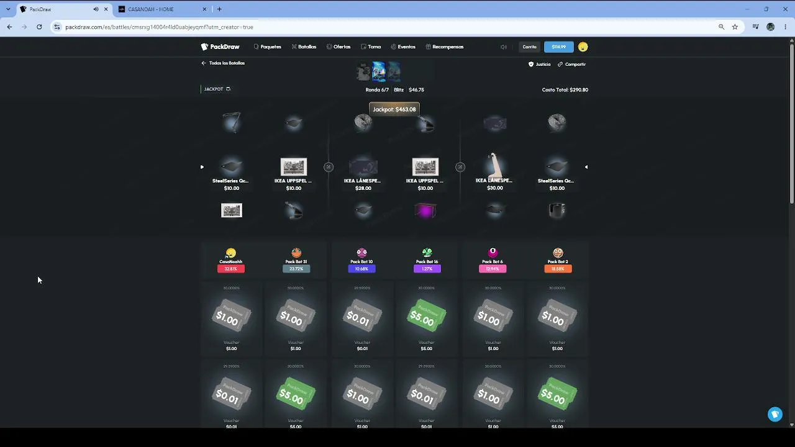Click the JACKPOT mode icon
Screen dimensions: 795x447
point(228,89)
